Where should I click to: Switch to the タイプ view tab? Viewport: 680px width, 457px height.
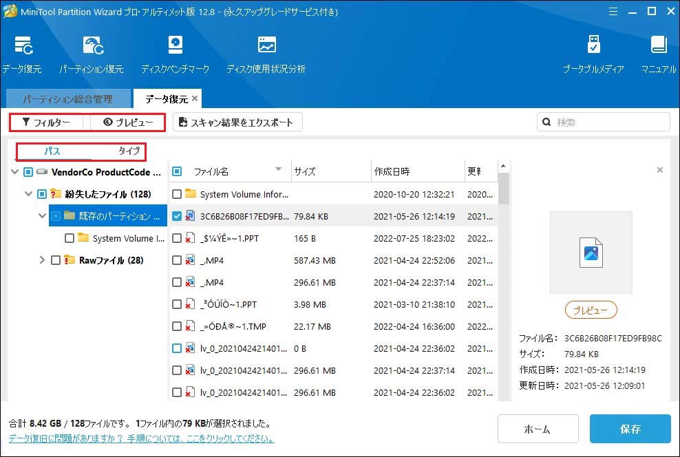(x=129, y=151)
